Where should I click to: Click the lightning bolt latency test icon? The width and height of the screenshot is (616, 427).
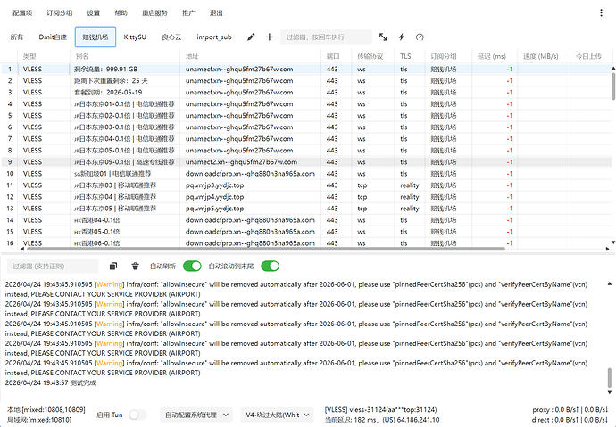pos(401,37)
